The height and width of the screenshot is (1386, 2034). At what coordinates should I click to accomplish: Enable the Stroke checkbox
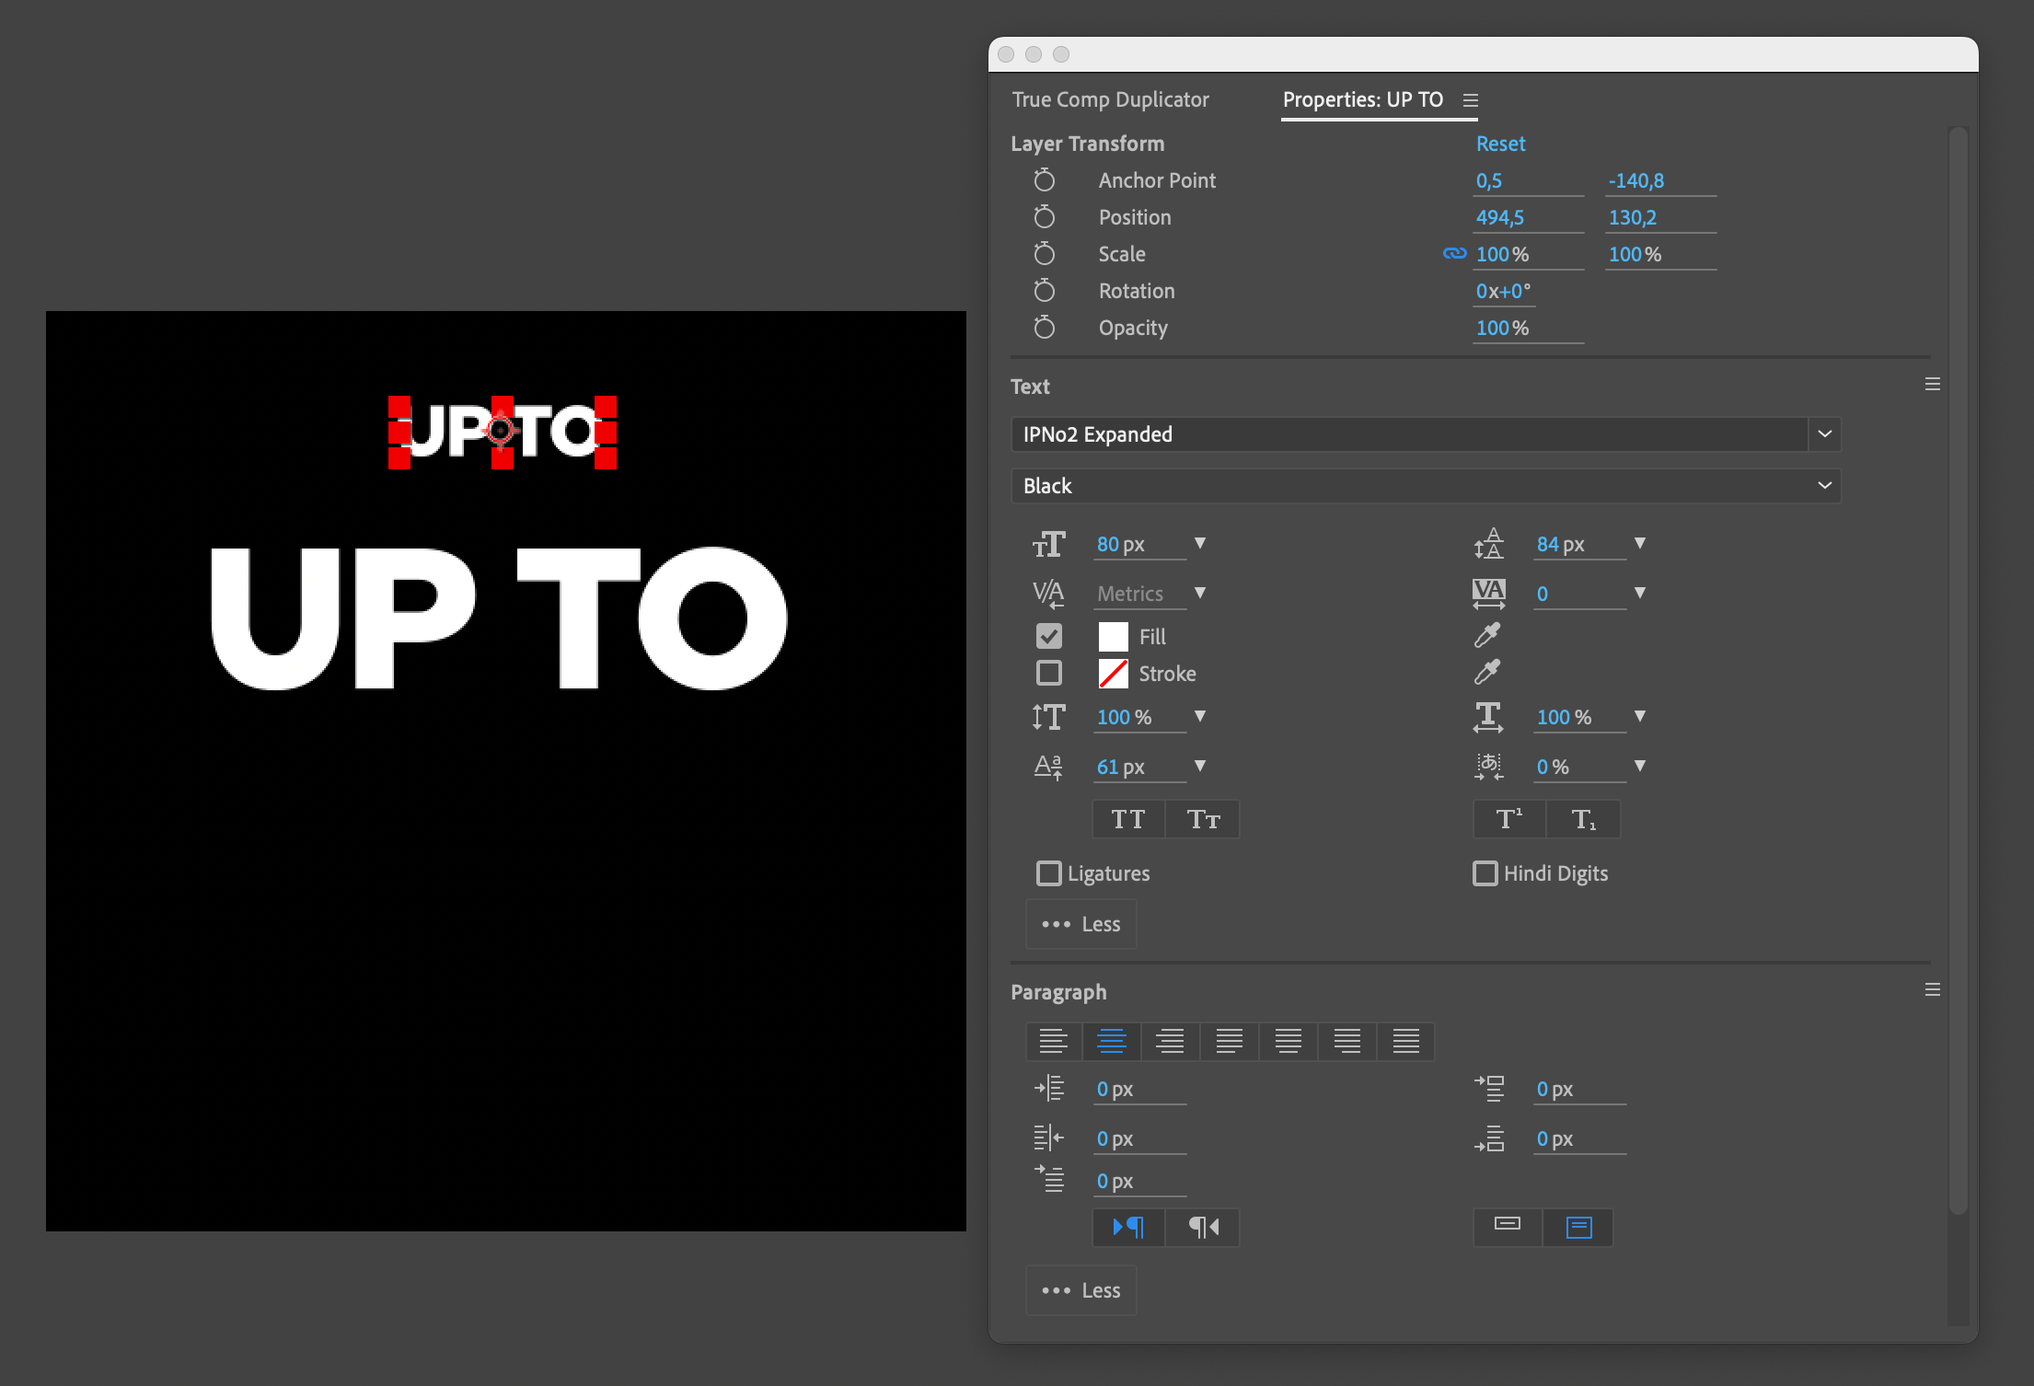[1049, 673]
